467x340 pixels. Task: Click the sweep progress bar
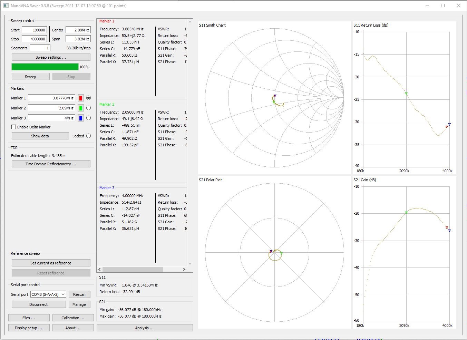pos(45,67)
